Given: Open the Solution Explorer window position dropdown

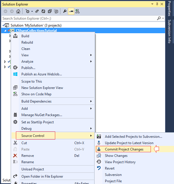Looking at the screenshot, I should coord(152,4).
